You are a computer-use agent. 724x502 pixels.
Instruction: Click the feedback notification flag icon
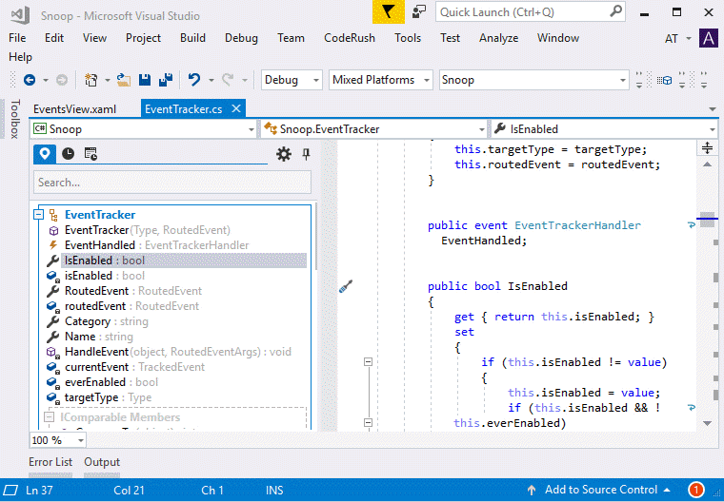(x=388, y=12)
